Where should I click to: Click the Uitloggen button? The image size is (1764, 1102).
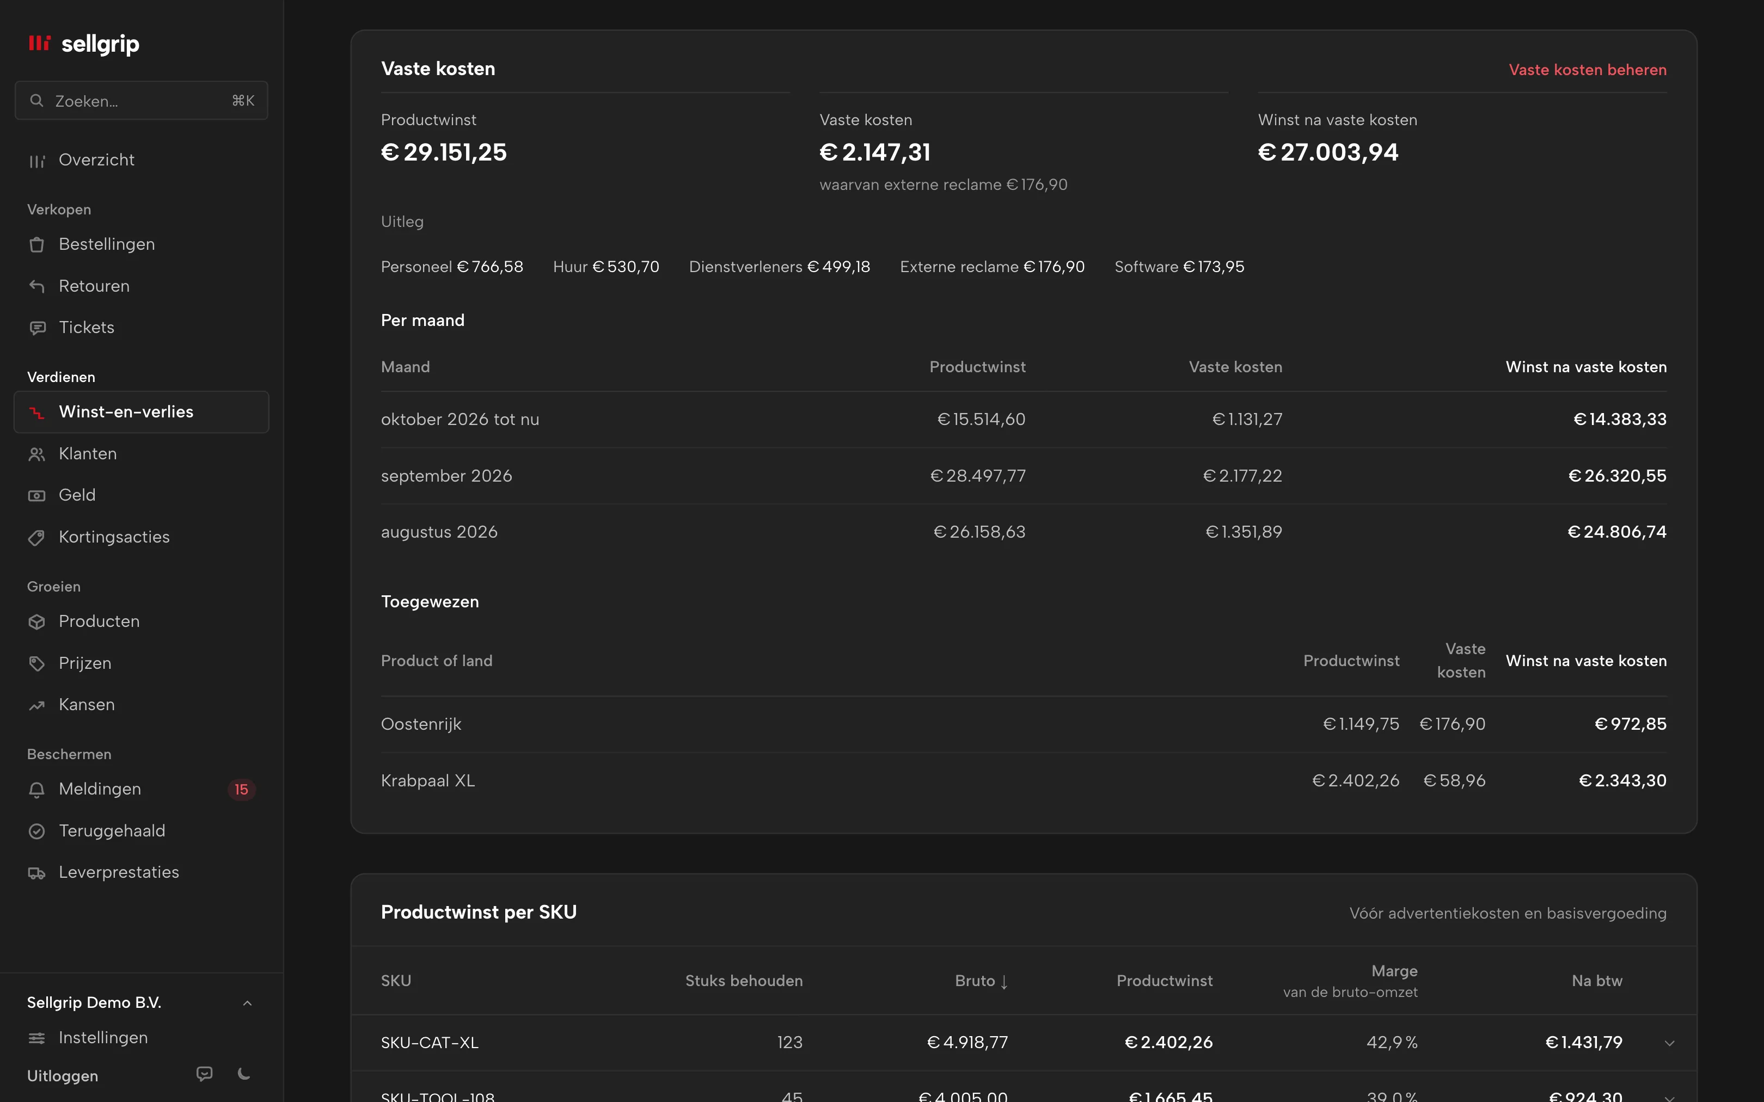point(63,1076)
